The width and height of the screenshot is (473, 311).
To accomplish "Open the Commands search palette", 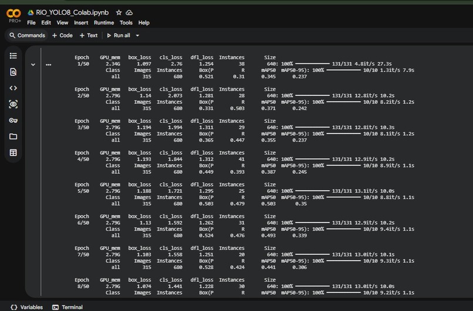I will point(27,36).
